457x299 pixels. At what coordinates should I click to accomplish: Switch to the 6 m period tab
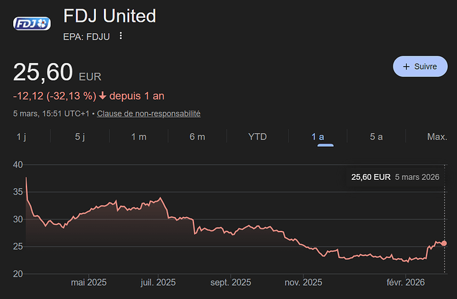tap(197, 137)
